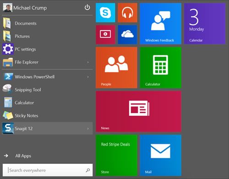Open the Pictures entry
The height and width of the screenshot is (179, 229).
tap(47, 36)
